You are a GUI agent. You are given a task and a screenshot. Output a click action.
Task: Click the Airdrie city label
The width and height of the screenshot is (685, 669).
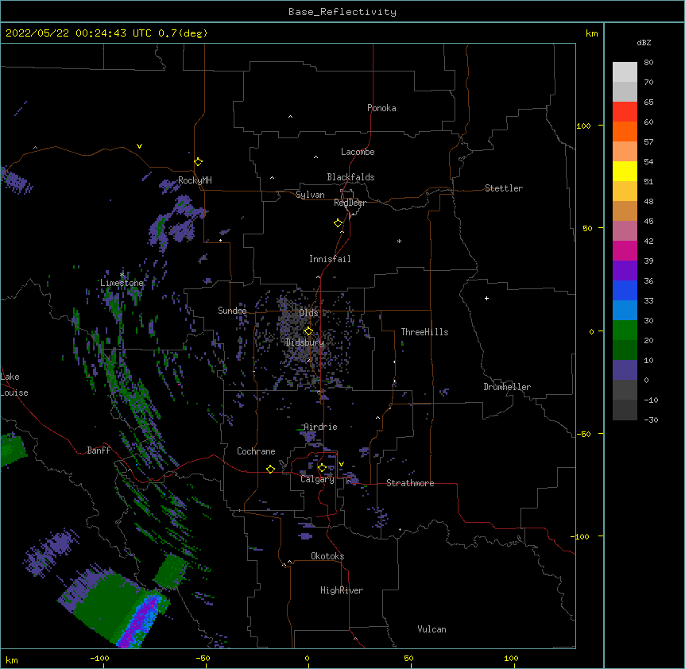coord(321,427)
